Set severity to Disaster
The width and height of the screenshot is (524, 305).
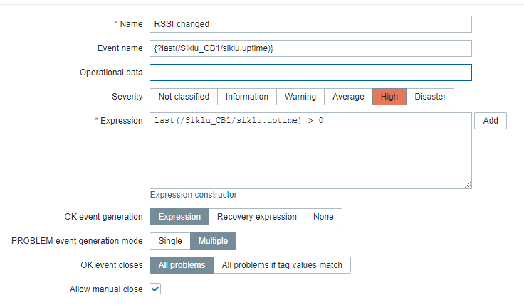click(x=430, y=97)
